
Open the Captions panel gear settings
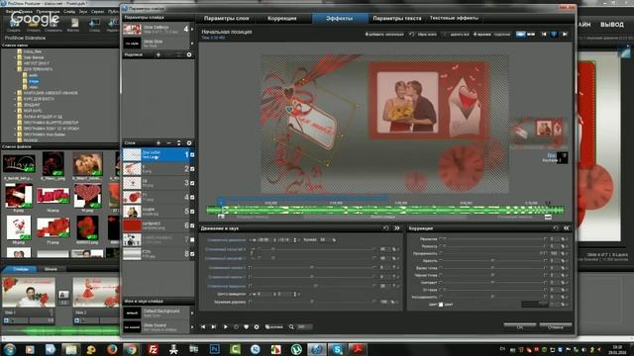click(189, 54)
